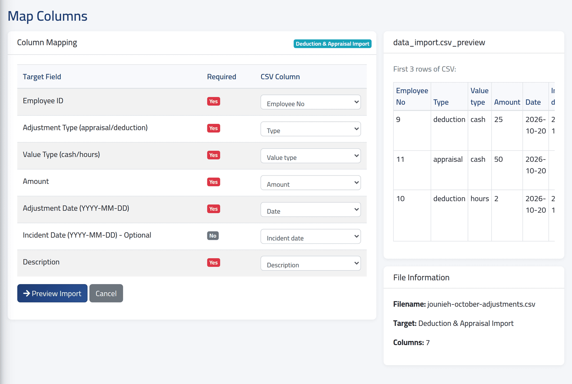Click the Deduction & Appraisal Import badge

click(x=332, y=44)
